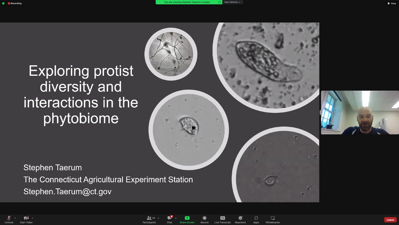
Task: Select Stephen Taerum's video thumbnail
Action: click(x=360, y=112)
